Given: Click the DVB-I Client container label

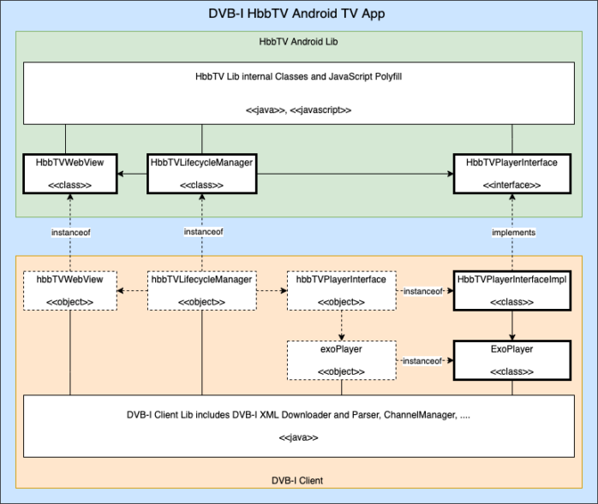Looking at the screenshot, I should tap(299, 481).
